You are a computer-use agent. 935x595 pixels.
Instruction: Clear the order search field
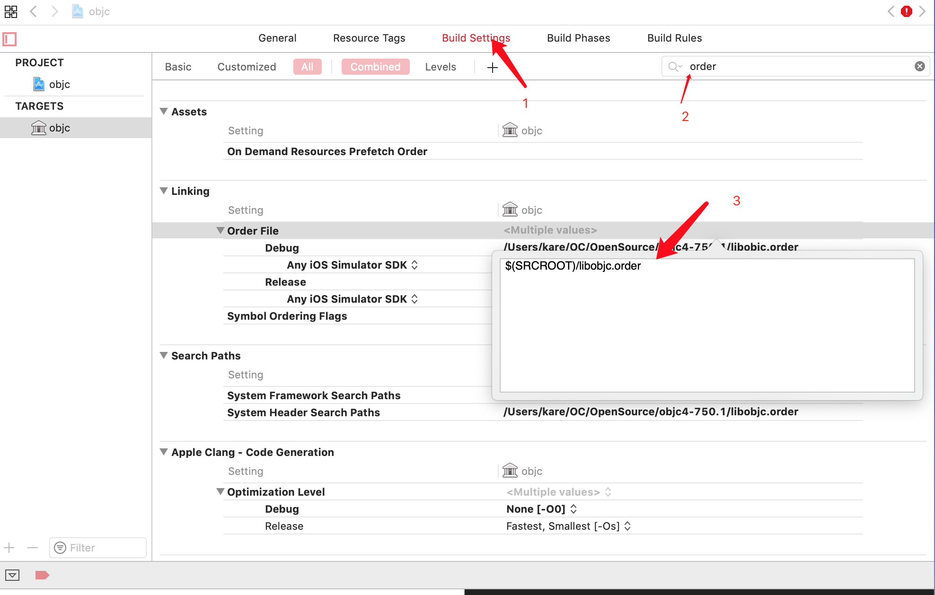pos(919,66)
